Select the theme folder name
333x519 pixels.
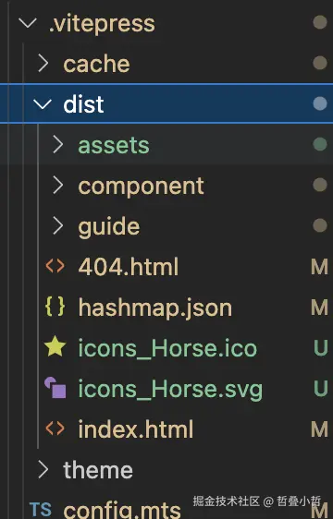[98, 470]
